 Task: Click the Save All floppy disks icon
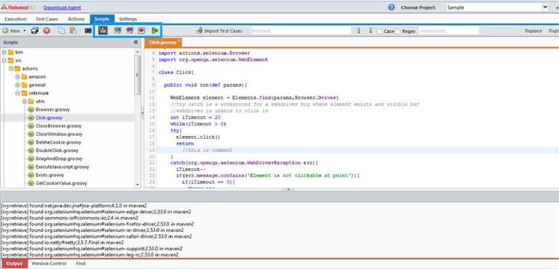(x=34, y=31)
